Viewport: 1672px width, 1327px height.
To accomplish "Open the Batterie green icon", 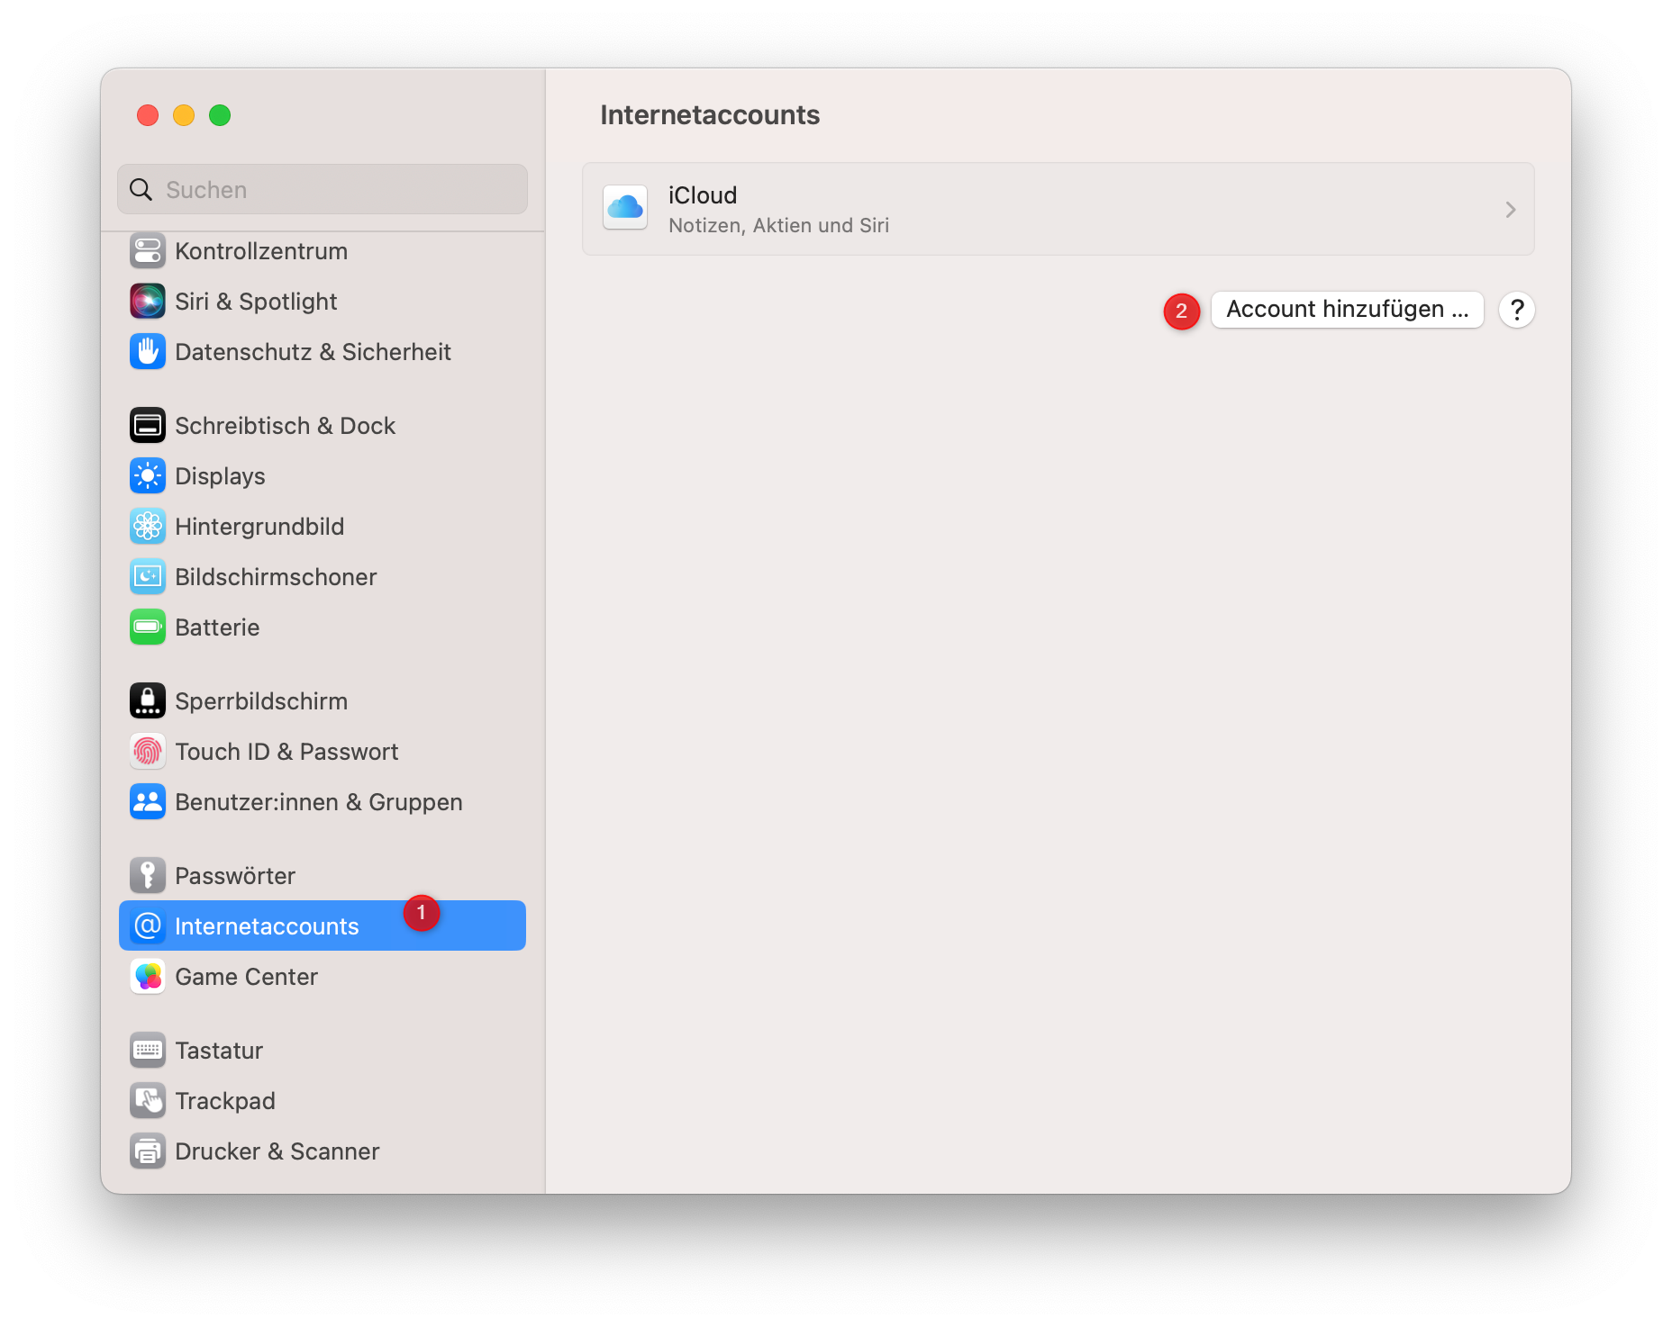I will coord(148,627).
